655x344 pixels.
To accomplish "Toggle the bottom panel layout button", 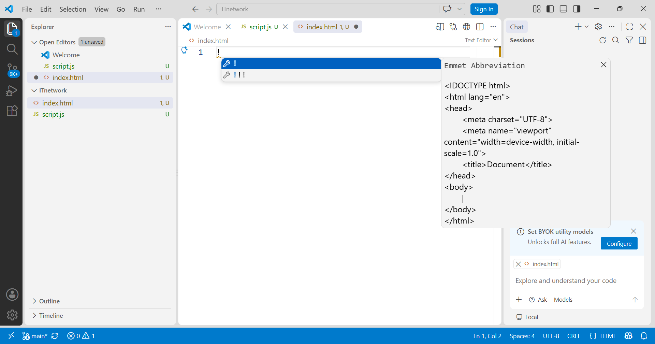I will point(563,9).
